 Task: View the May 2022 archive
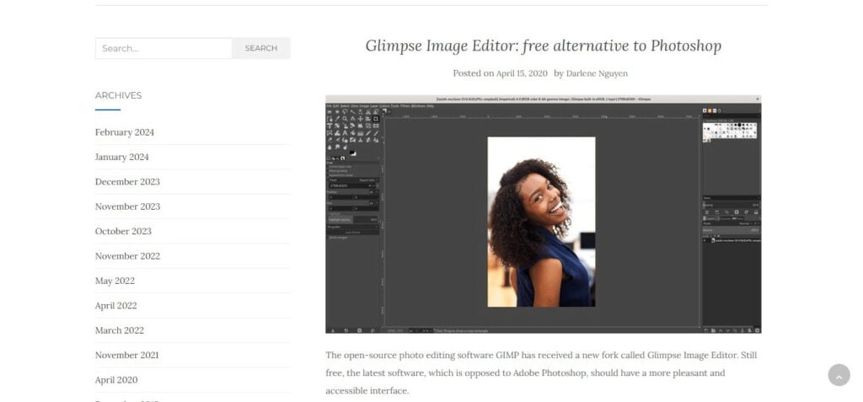tap(115, 281)
